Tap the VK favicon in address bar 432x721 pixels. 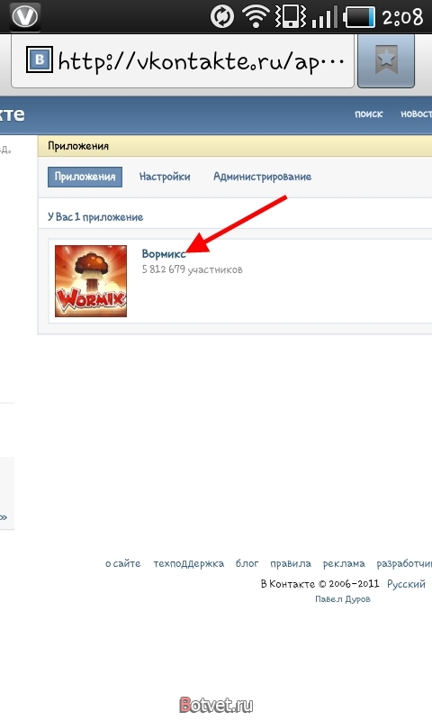coord(39,59)
